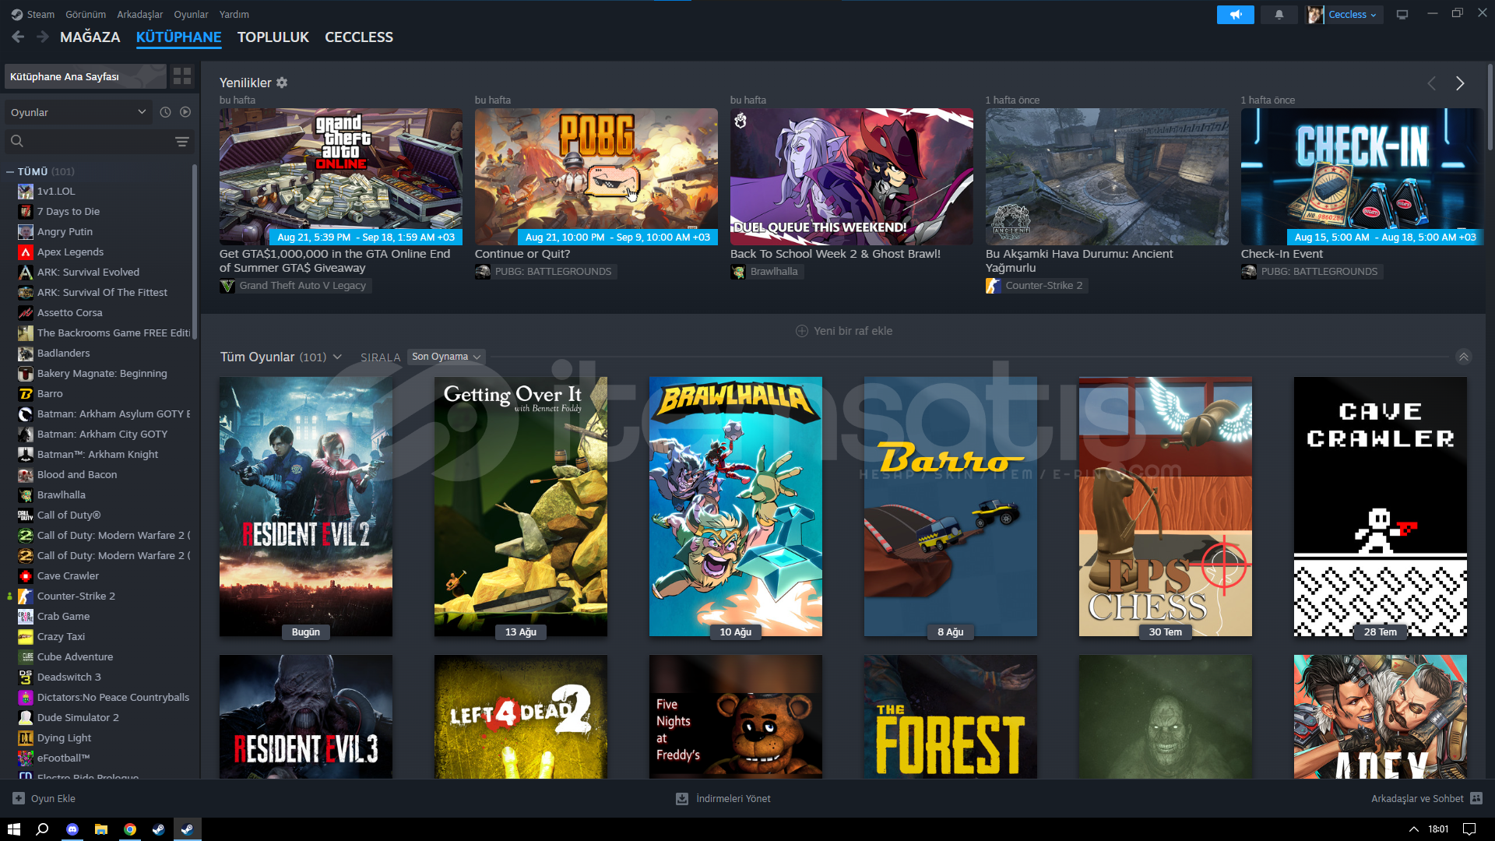Open Windows notification center icon
This screenshot has width=1495, height=841.
click(1469, 829)
